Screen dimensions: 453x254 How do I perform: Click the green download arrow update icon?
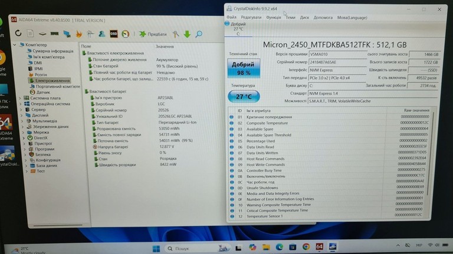pyautogui.click(x=187, y=34)
